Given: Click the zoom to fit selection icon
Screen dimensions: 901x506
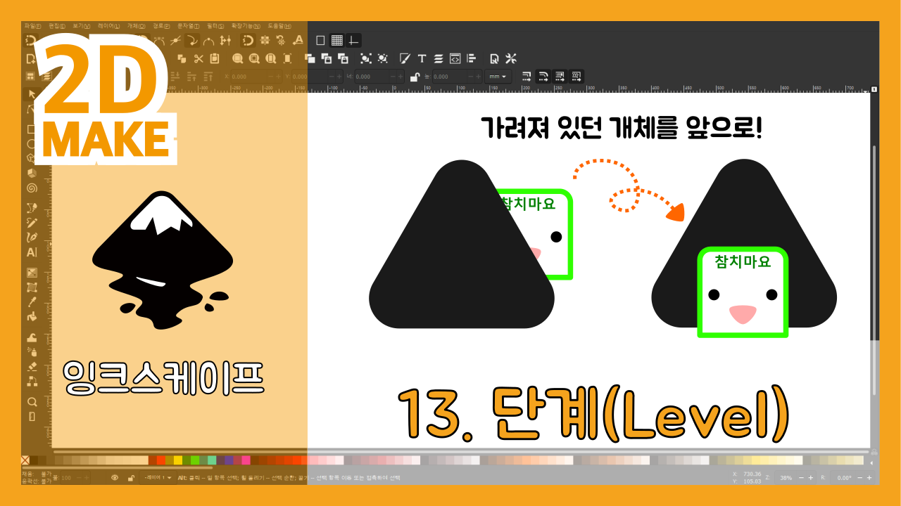Looking at the screenshot, I should tap(237, 58).
